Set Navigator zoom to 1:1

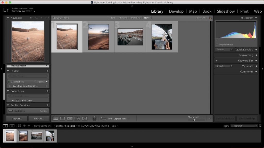[x=41, y=18]
